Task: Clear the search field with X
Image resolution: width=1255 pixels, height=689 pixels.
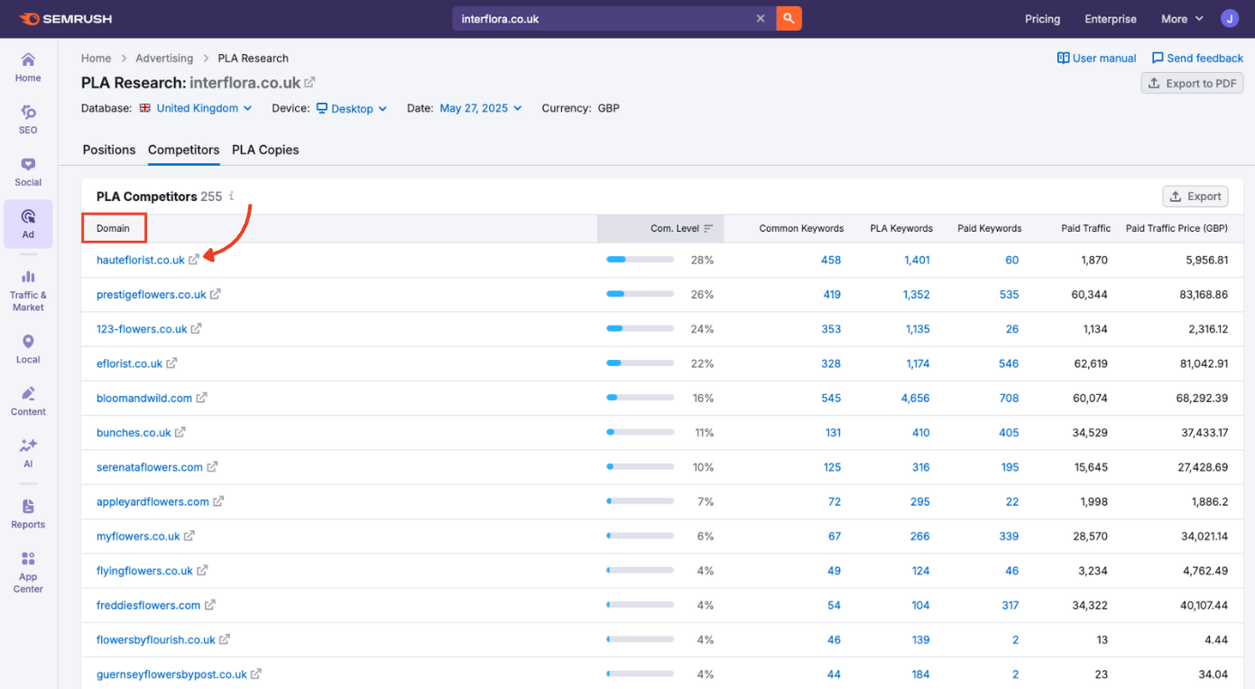Action: point(761,18)
